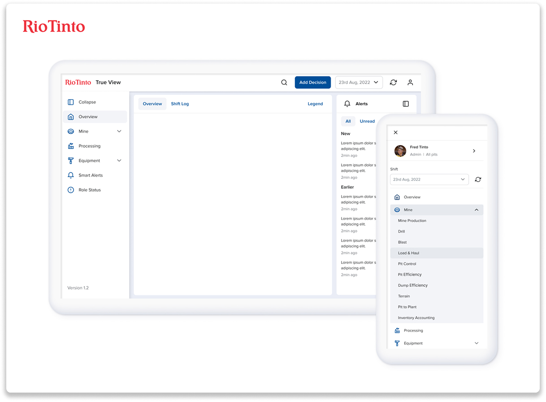This screenshot has height=402, width=546.
Task: Click the Add Decision button
Action: click(x=312, y=82)
